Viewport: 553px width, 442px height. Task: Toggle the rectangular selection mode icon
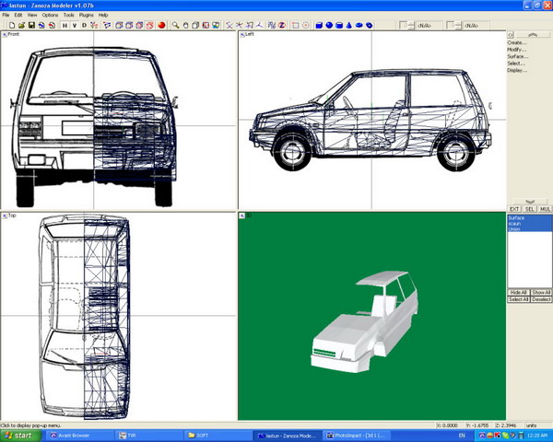click(x=296, y=26)
